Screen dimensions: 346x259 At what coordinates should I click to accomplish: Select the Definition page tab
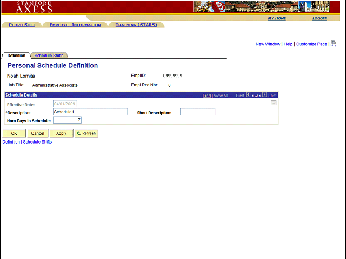pyautogui.click(x=16, y=56)
